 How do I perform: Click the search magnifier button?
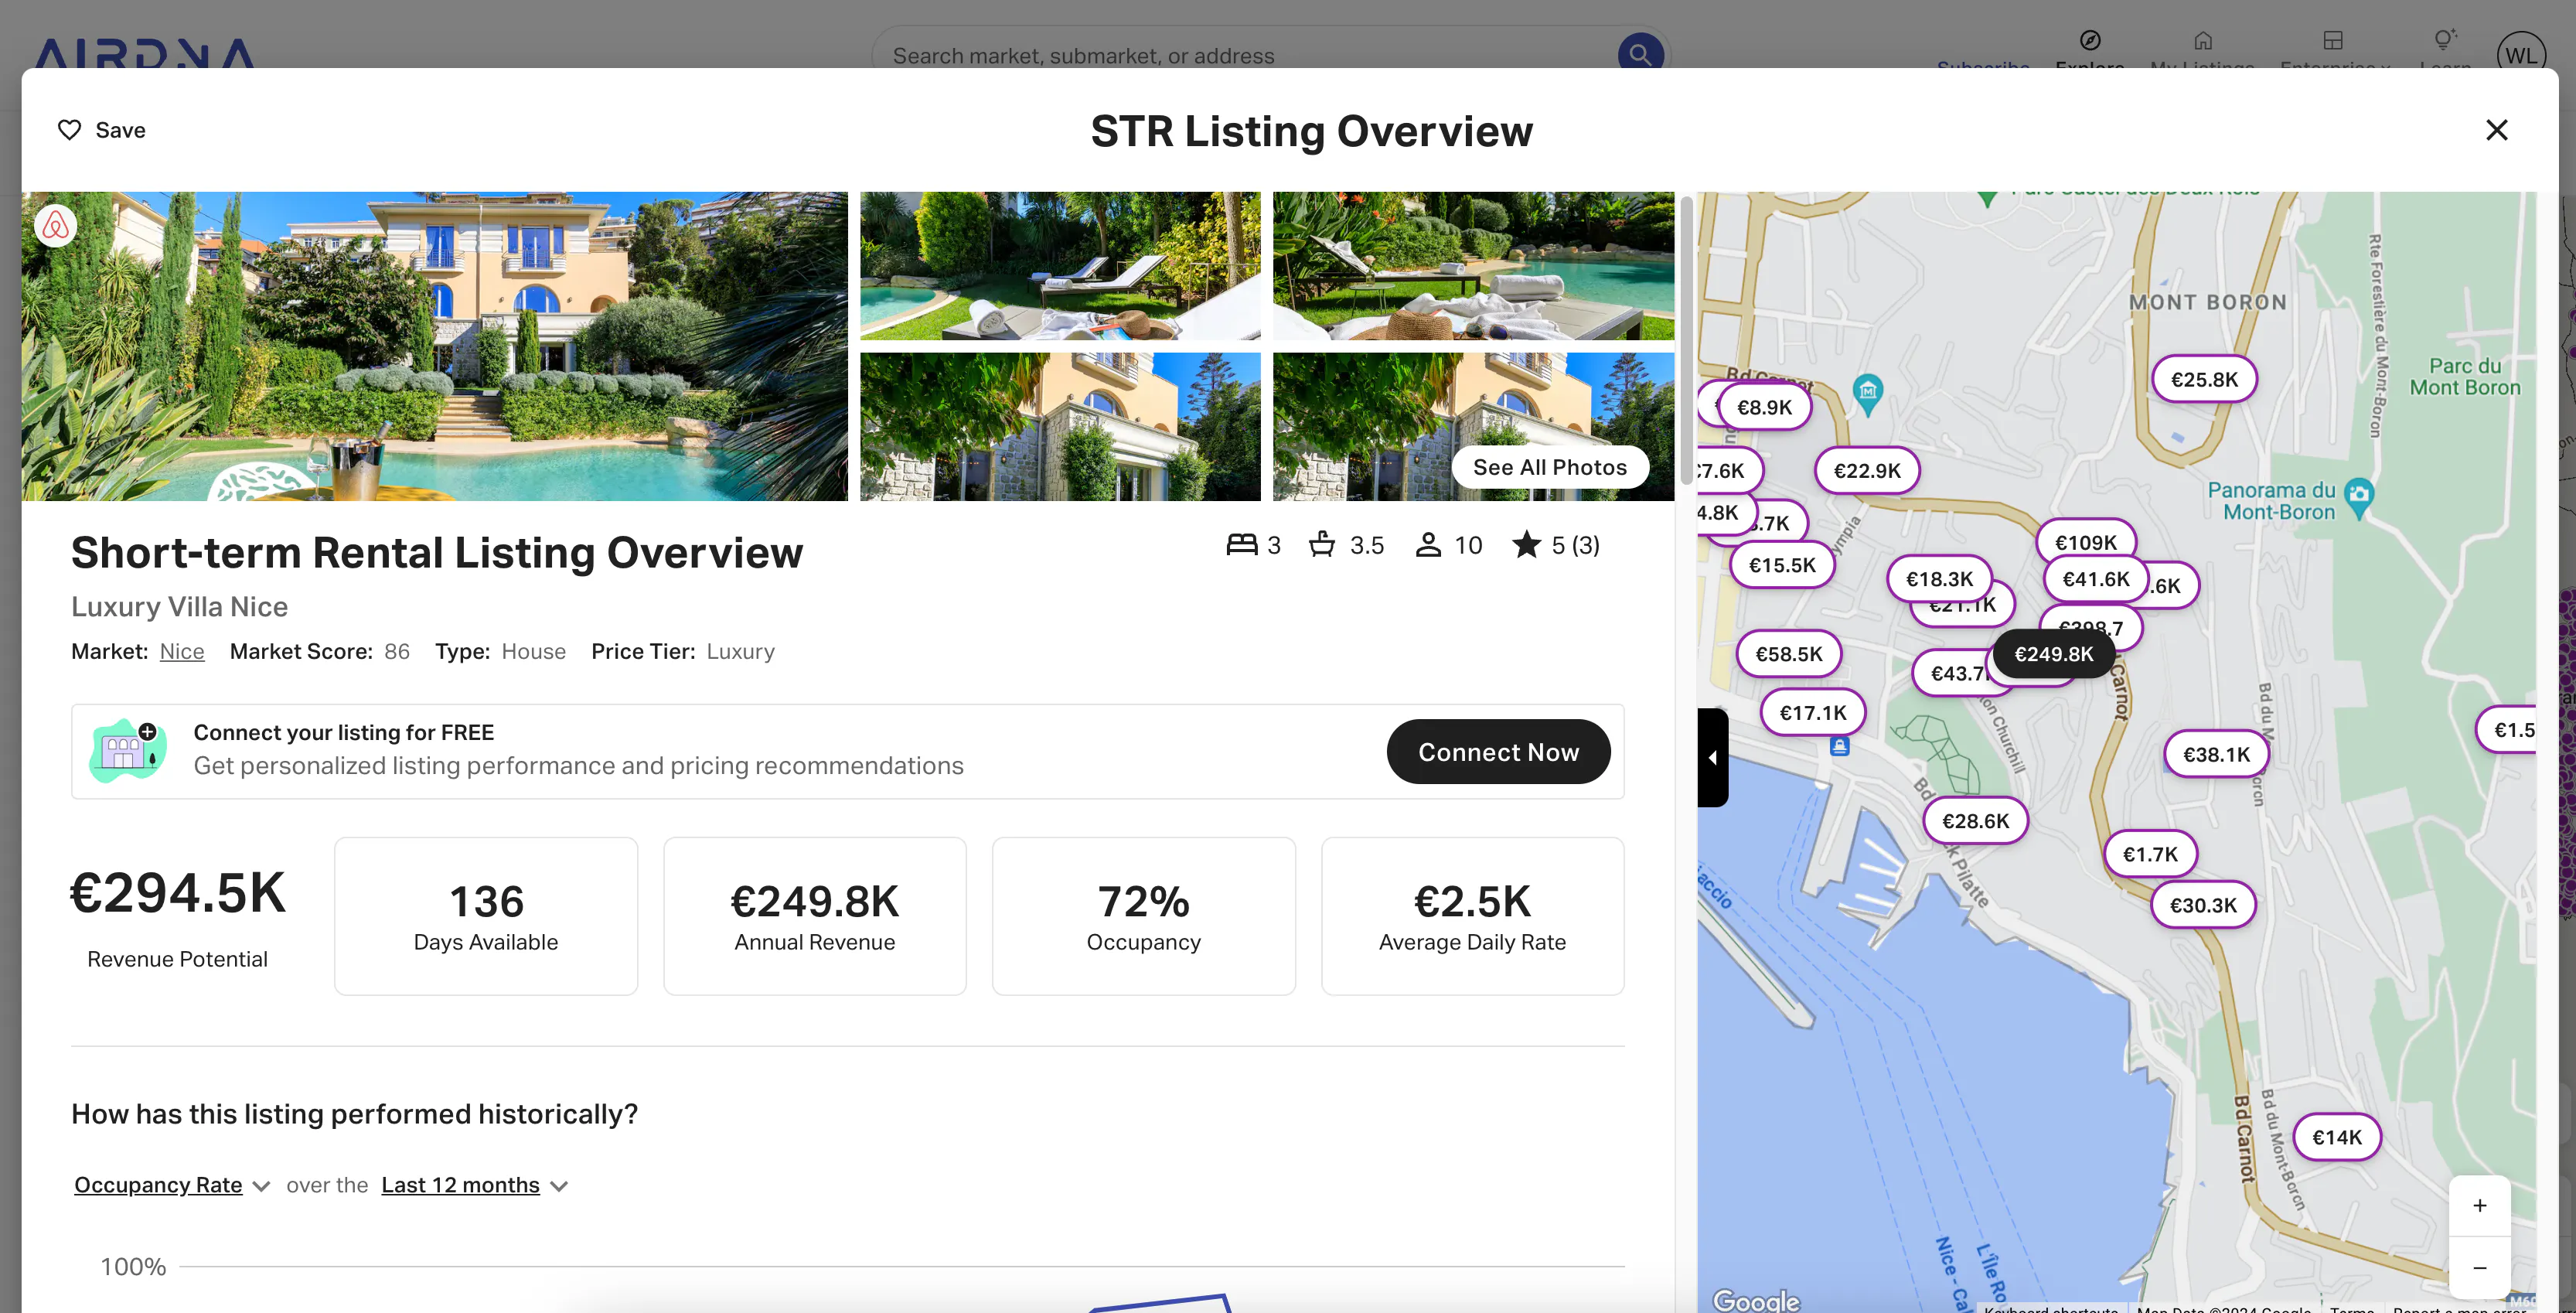click(1640, 54)
